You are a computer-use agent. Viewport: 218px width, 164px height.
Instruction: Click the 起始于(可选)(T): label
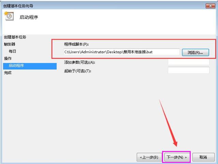[77, 71]
